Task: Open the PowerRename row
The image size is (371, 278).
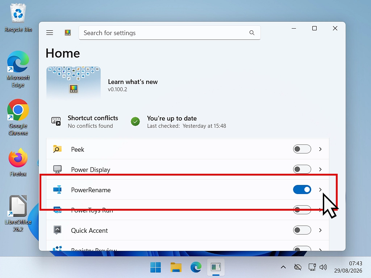Action: [187, 190]
